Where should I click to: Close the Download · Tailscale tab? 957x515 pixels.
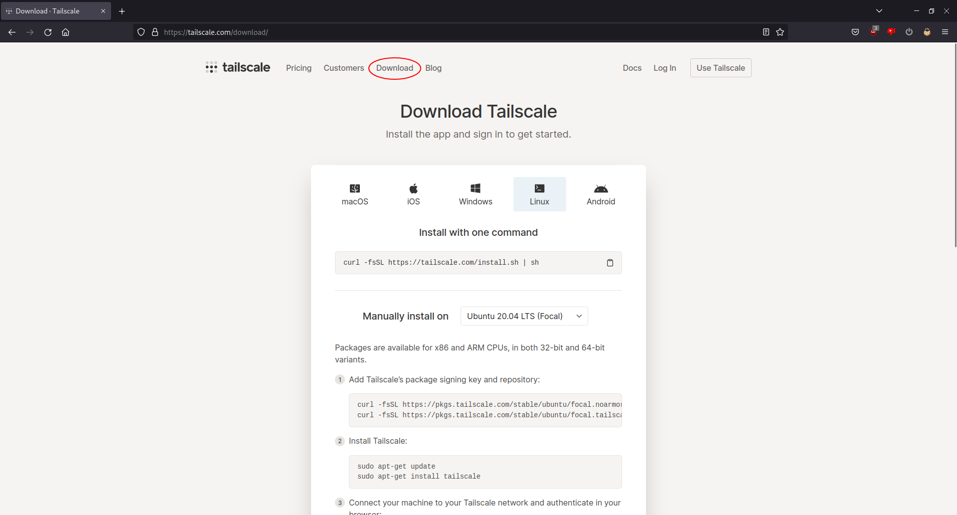tap(103, 11)
